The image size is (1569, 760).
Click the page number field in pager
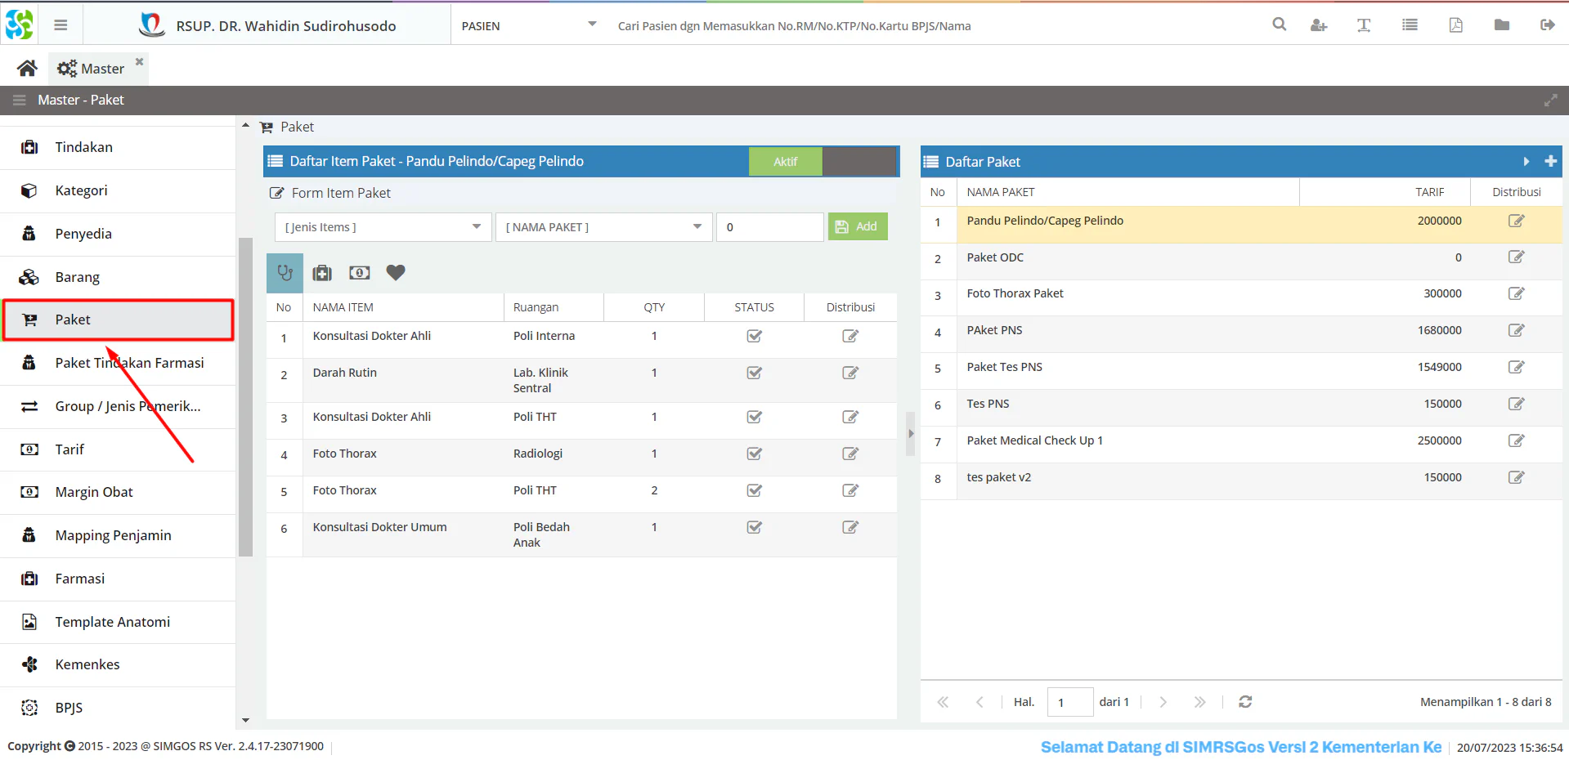[x=1069, y=702]
